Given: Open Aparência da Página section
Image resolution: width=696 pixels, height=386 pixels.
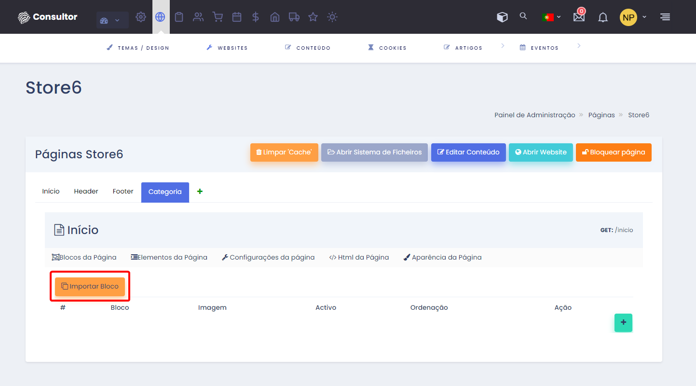Looking at the screenshot, I should pyautogui.click(x=442, y=257).
